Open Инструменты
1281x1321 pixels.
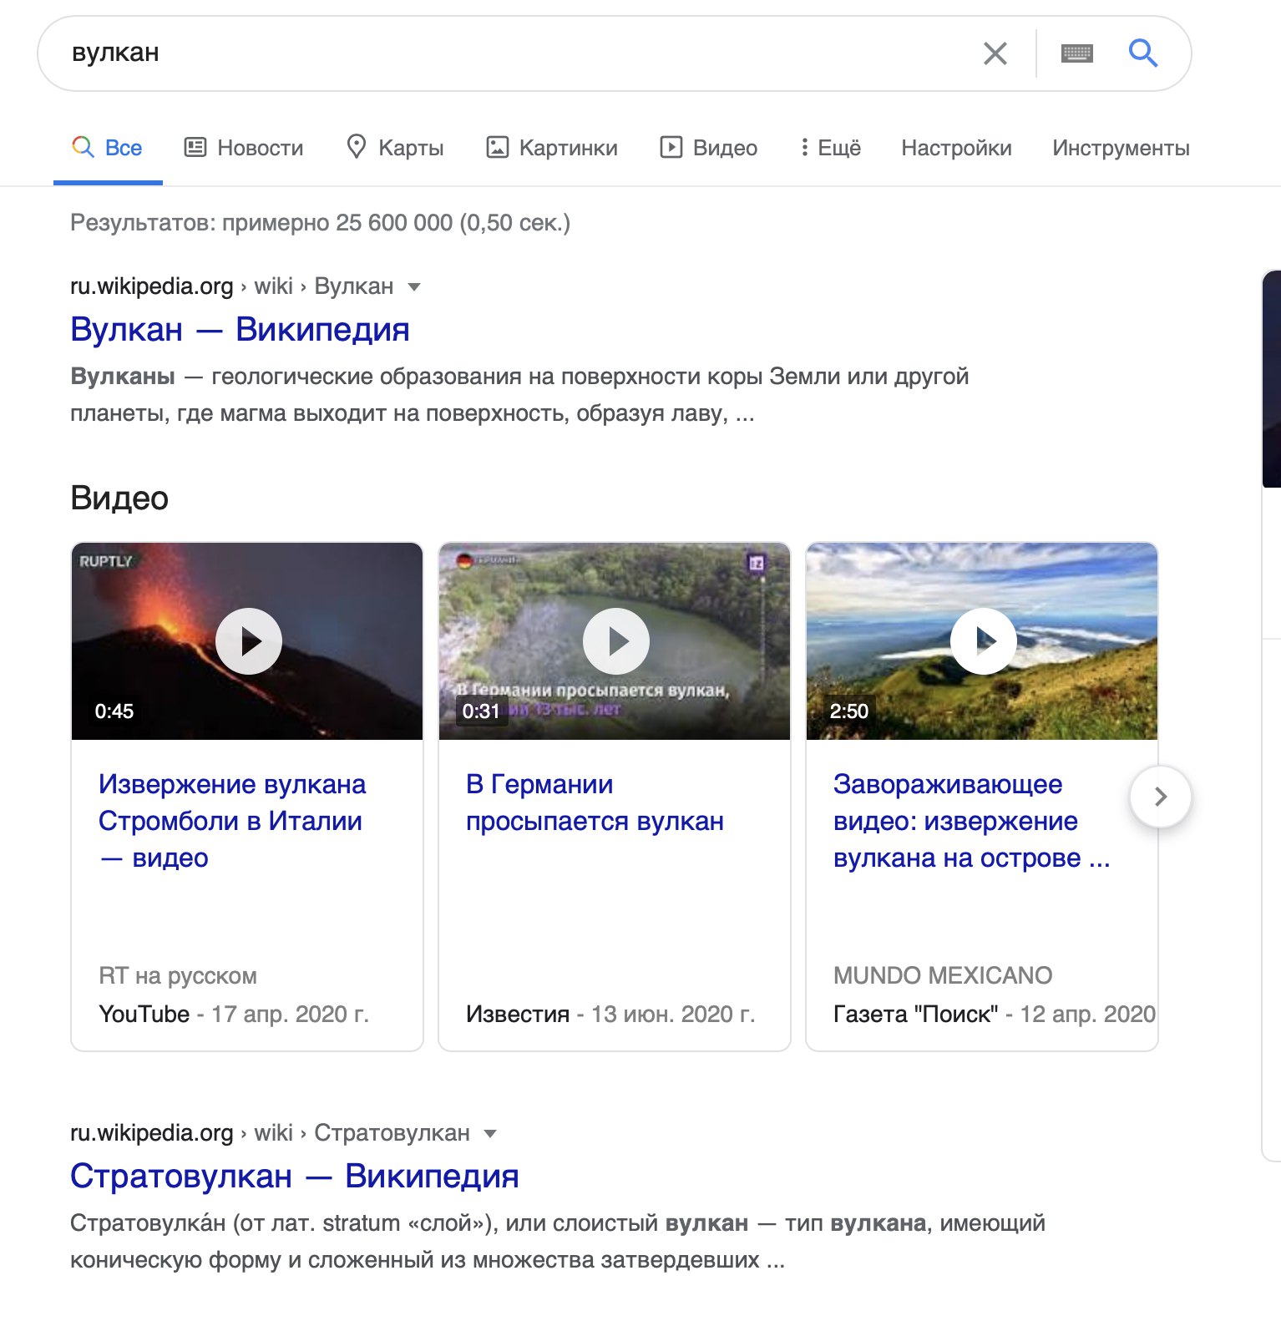pos(1121,148)
